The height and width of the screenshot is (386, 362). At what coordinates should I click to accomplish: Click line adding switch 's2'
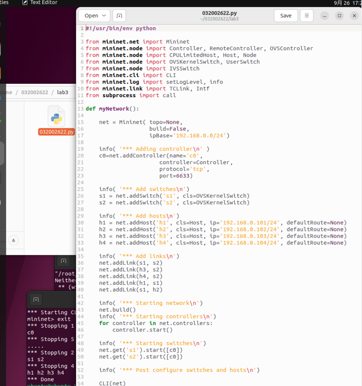[174, 203]
